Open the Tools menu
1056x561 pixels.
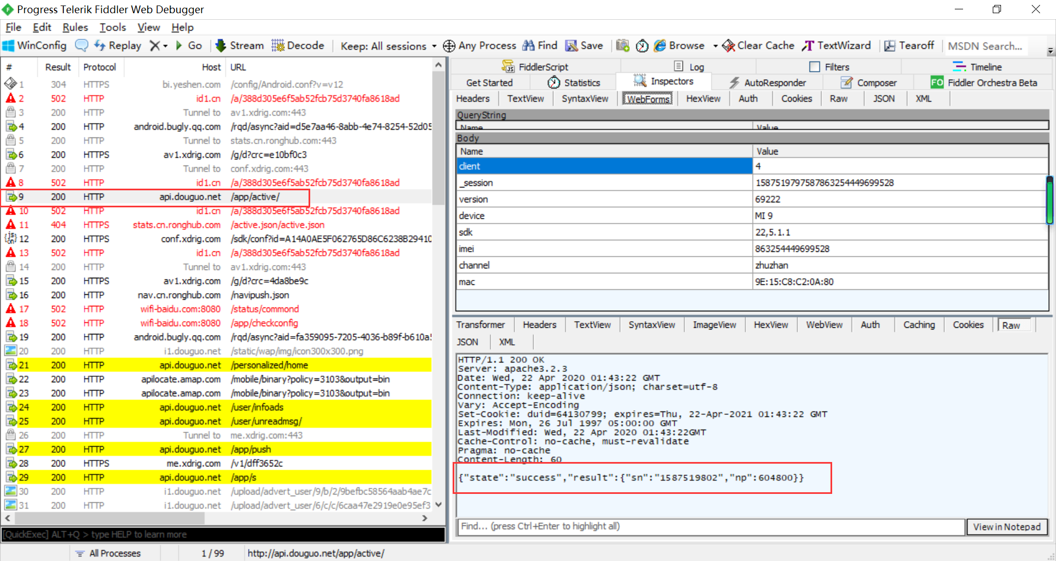113,28
